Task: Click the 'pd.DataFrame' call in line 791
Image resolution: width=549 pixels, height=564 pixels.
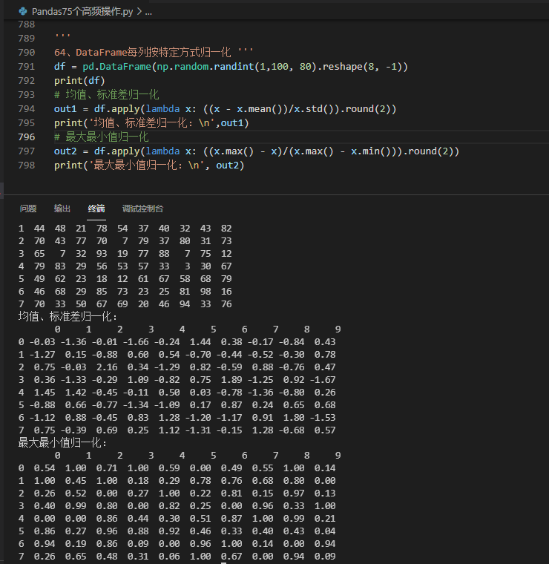Action: coord(116,67)
